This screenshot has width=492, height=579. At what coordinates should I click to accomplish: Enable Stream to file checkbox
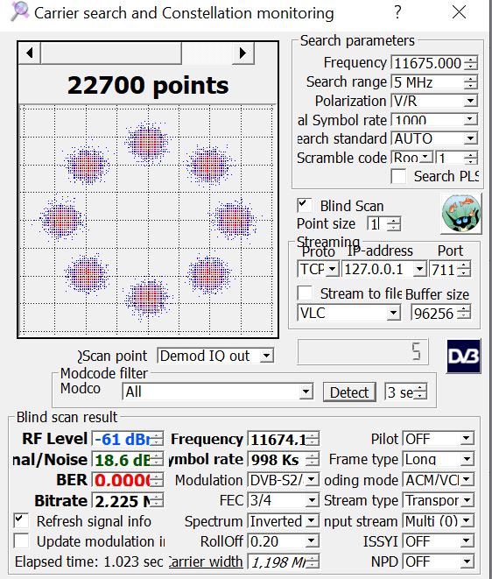[x=305, y=293]
